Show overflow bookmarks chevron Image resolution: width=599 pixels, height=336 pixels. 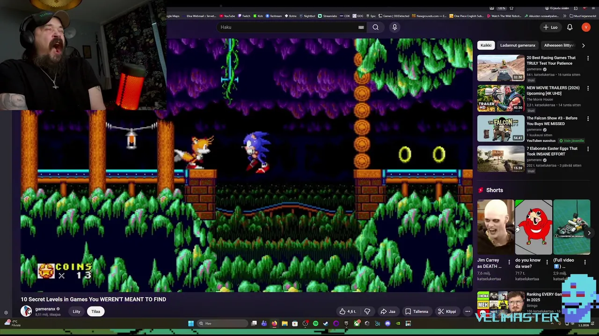[x=566, y=16]
